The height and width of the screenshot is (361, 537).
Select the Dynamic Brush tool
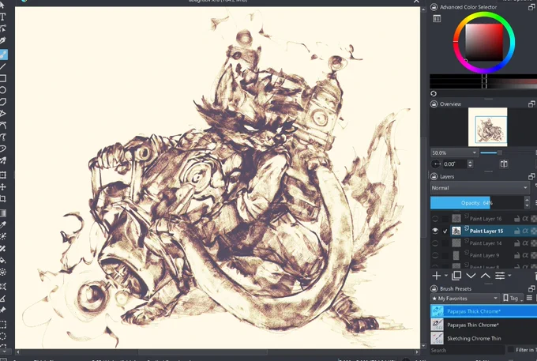click(x=2, y=149)
